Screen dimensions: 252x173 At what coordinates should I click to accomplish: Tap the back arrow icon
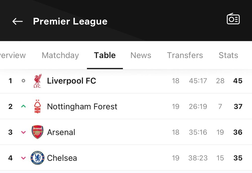[x=18, y=21]
